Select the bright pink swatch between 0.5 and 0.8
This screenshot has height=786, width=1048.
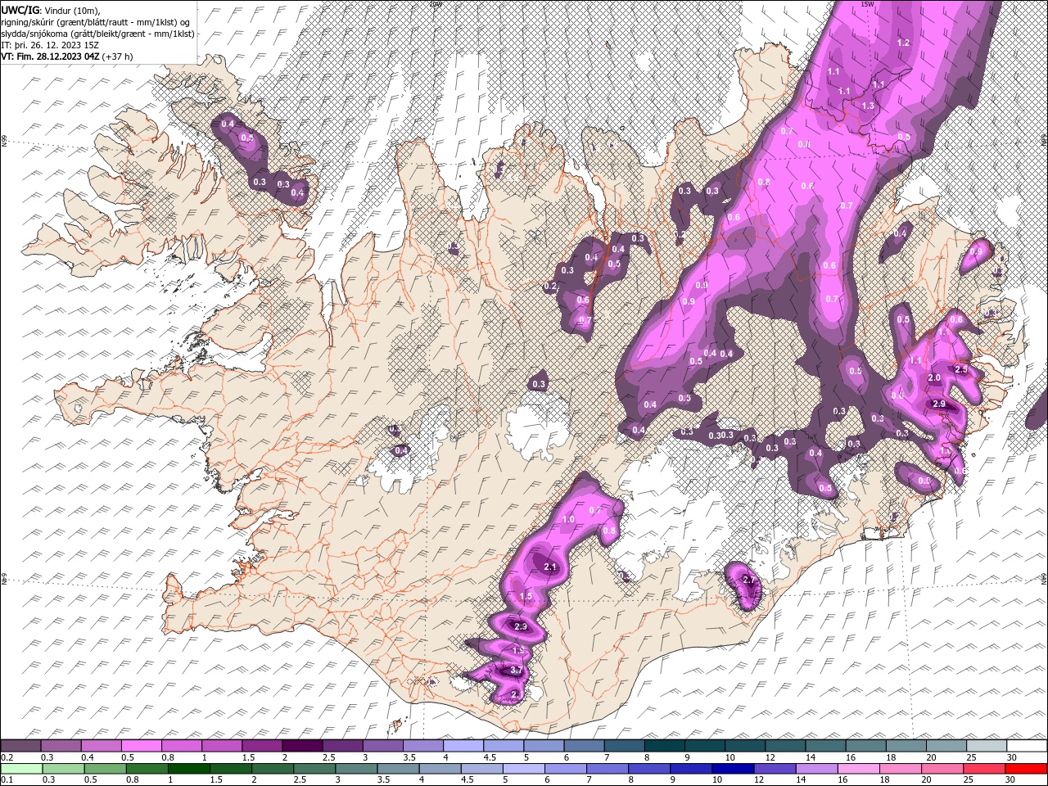(141, 746)
